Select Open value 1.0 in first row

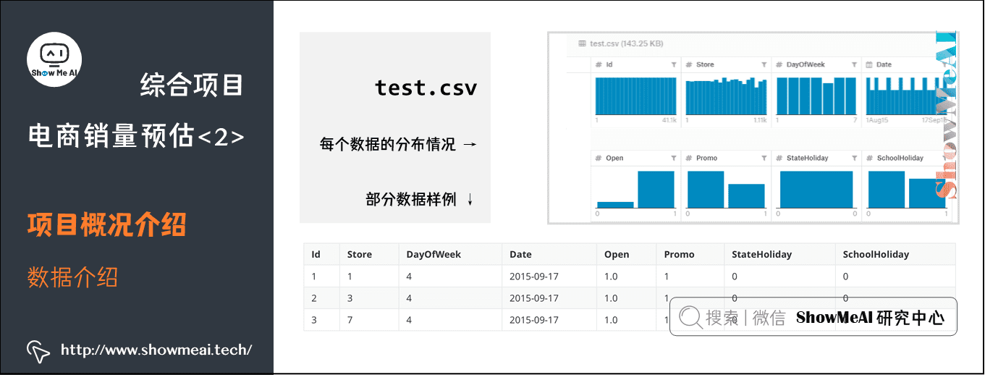[612, 277]
